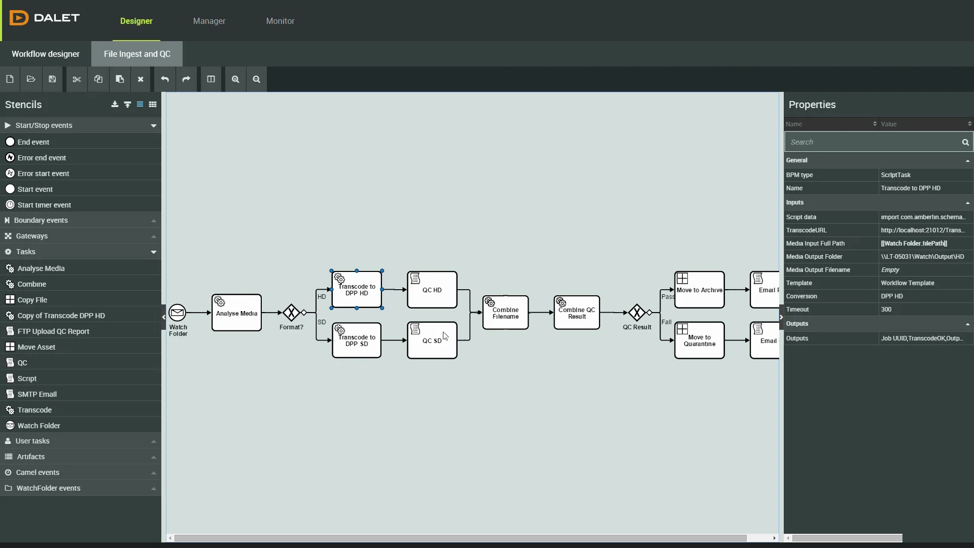Image resolution: width=974 pixels, height=548 pixels.
Task: Open the Monitor tab
Action: (x=281, y=21)
